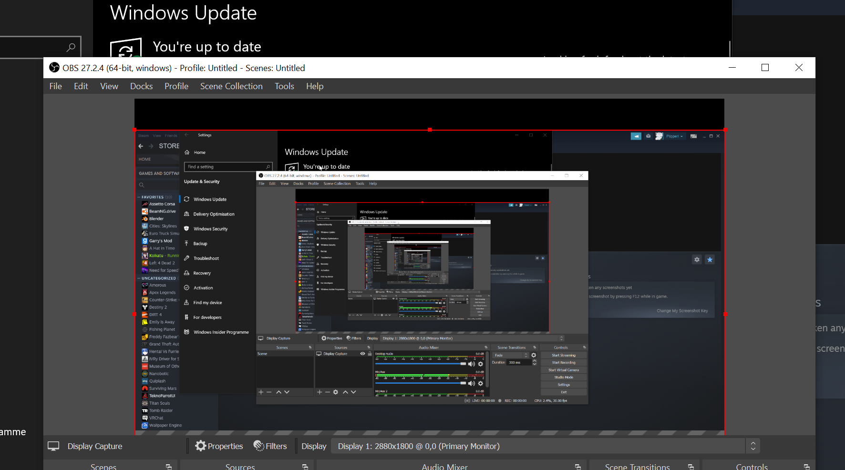Click the add source plus icon in preview
The image size is (845, 470).
[319, 392]
